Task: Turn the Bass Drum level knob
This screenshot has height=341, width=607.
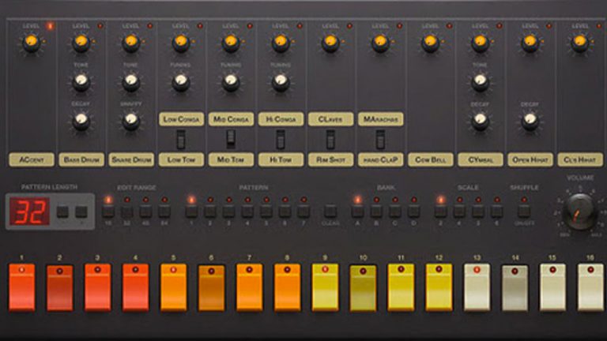Action: (81, 43)
